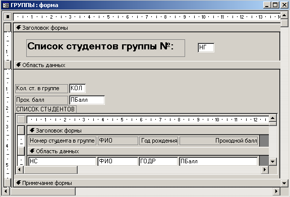Screen dimensions: 290x197
Task: Click the main window vertical scrollbar up arrow
Action: [284, 15]
